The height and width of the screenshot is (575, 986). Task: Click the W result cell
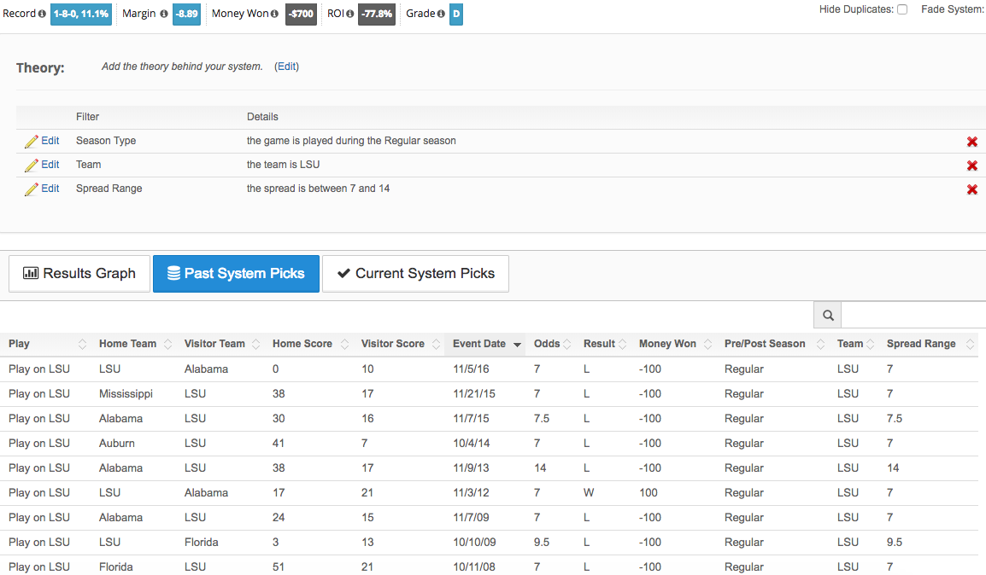(x=589, y=493)
